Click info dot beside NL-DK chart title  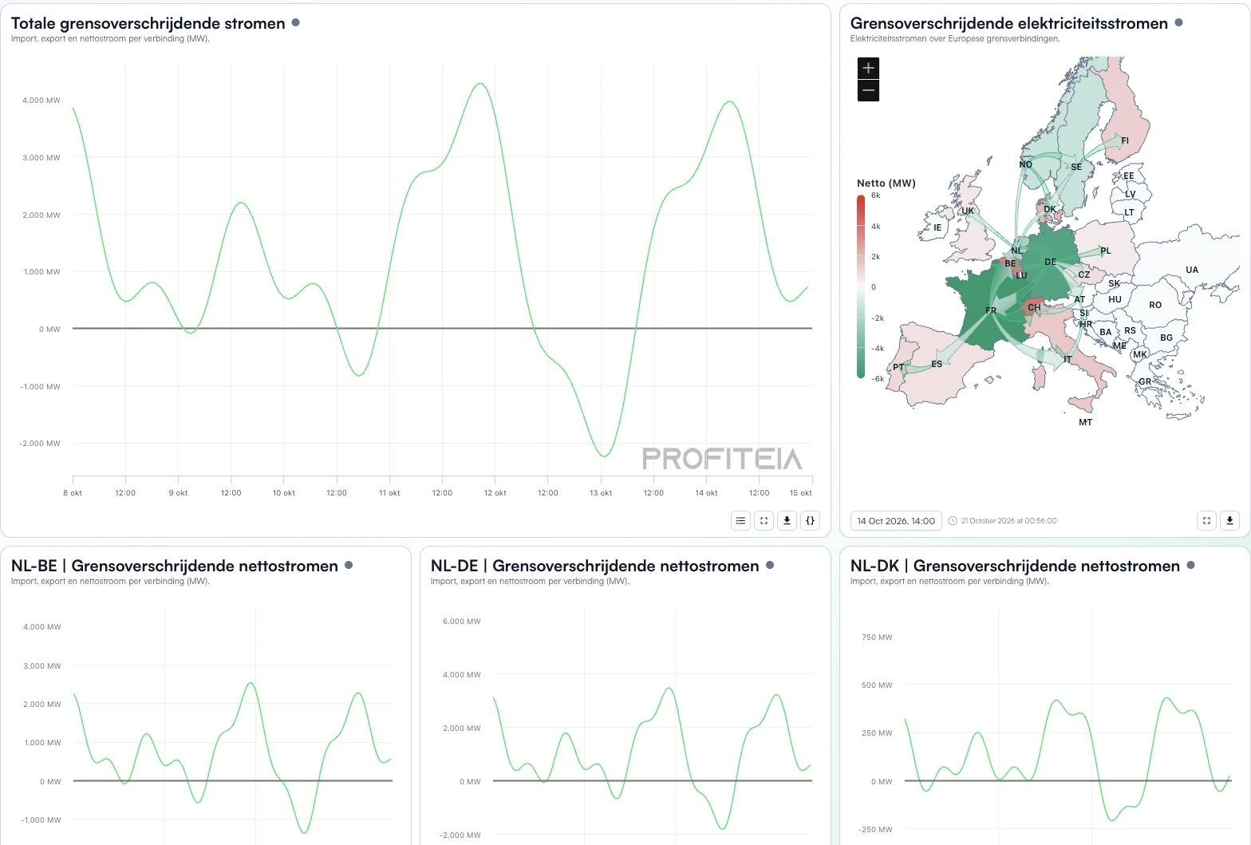1190,565
